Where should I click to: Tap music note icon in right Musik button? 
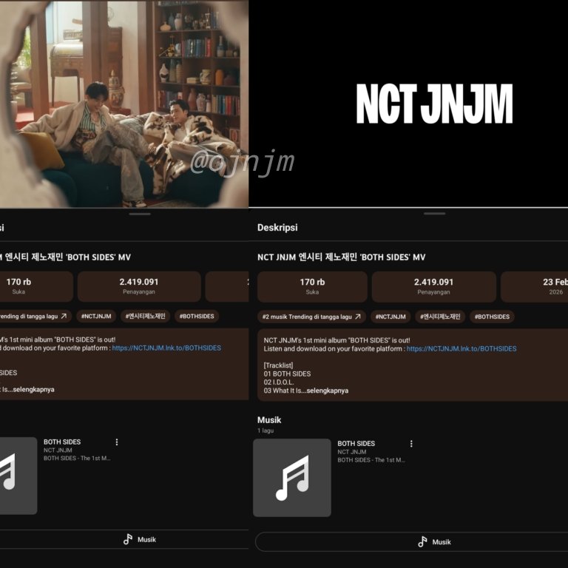(422, 542)
